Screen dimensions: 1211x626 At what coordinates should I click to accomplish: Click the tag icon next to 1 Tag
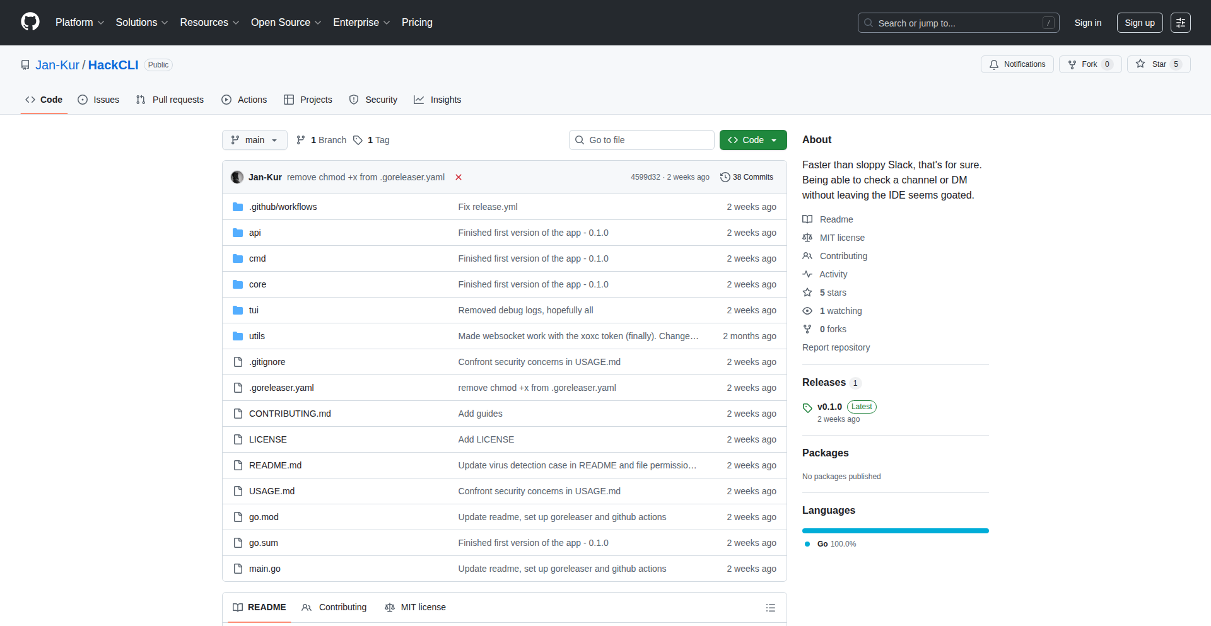point(358,140)
